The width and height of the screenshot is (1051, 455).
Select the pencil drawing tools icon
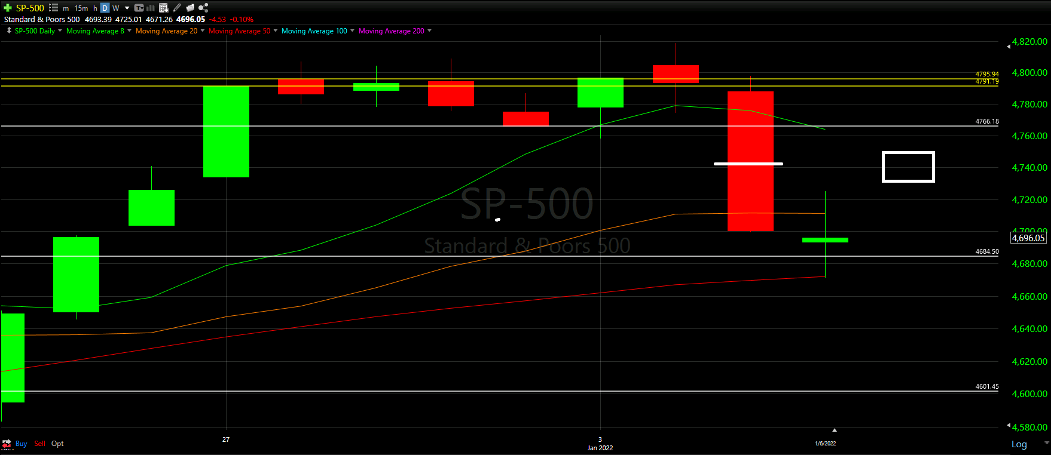coord(177,8)
